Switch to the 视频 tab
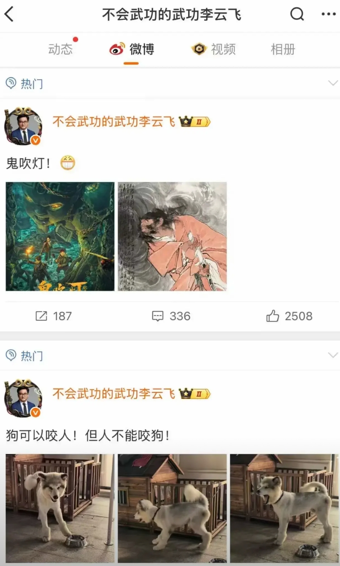The image size is (340, 566). pos(214,49)
